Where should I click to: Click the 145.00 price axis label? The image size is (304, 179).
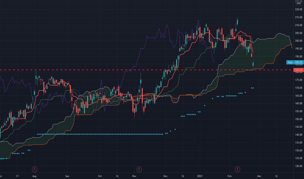tap(298, 127)
